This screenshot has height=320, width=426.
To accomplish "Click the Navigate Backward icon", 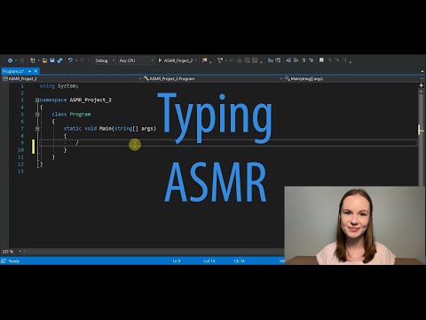I will pyautogui.click(x=10, y=60).
